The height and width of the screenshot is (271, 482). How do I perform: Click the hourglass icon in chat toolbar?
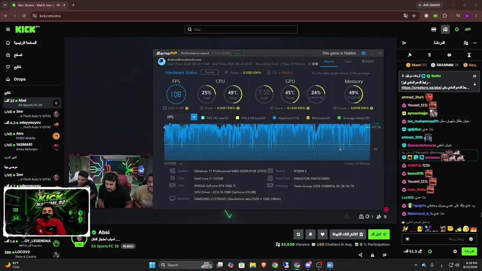tap(469, 55)
